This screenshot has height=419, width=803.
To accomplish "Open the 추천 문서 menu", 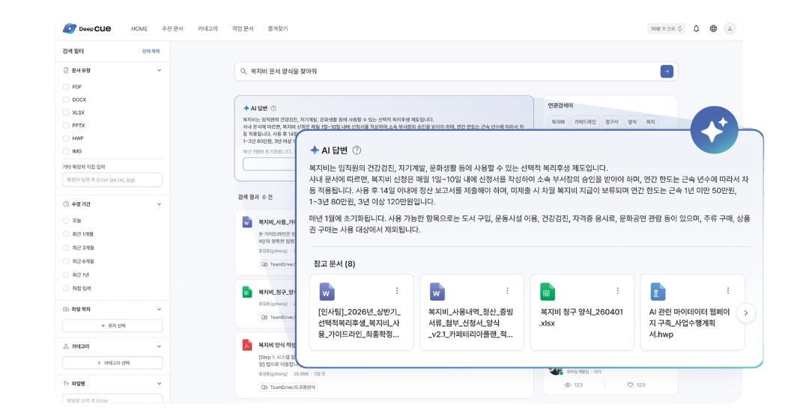I will click(x=172, y=28).
